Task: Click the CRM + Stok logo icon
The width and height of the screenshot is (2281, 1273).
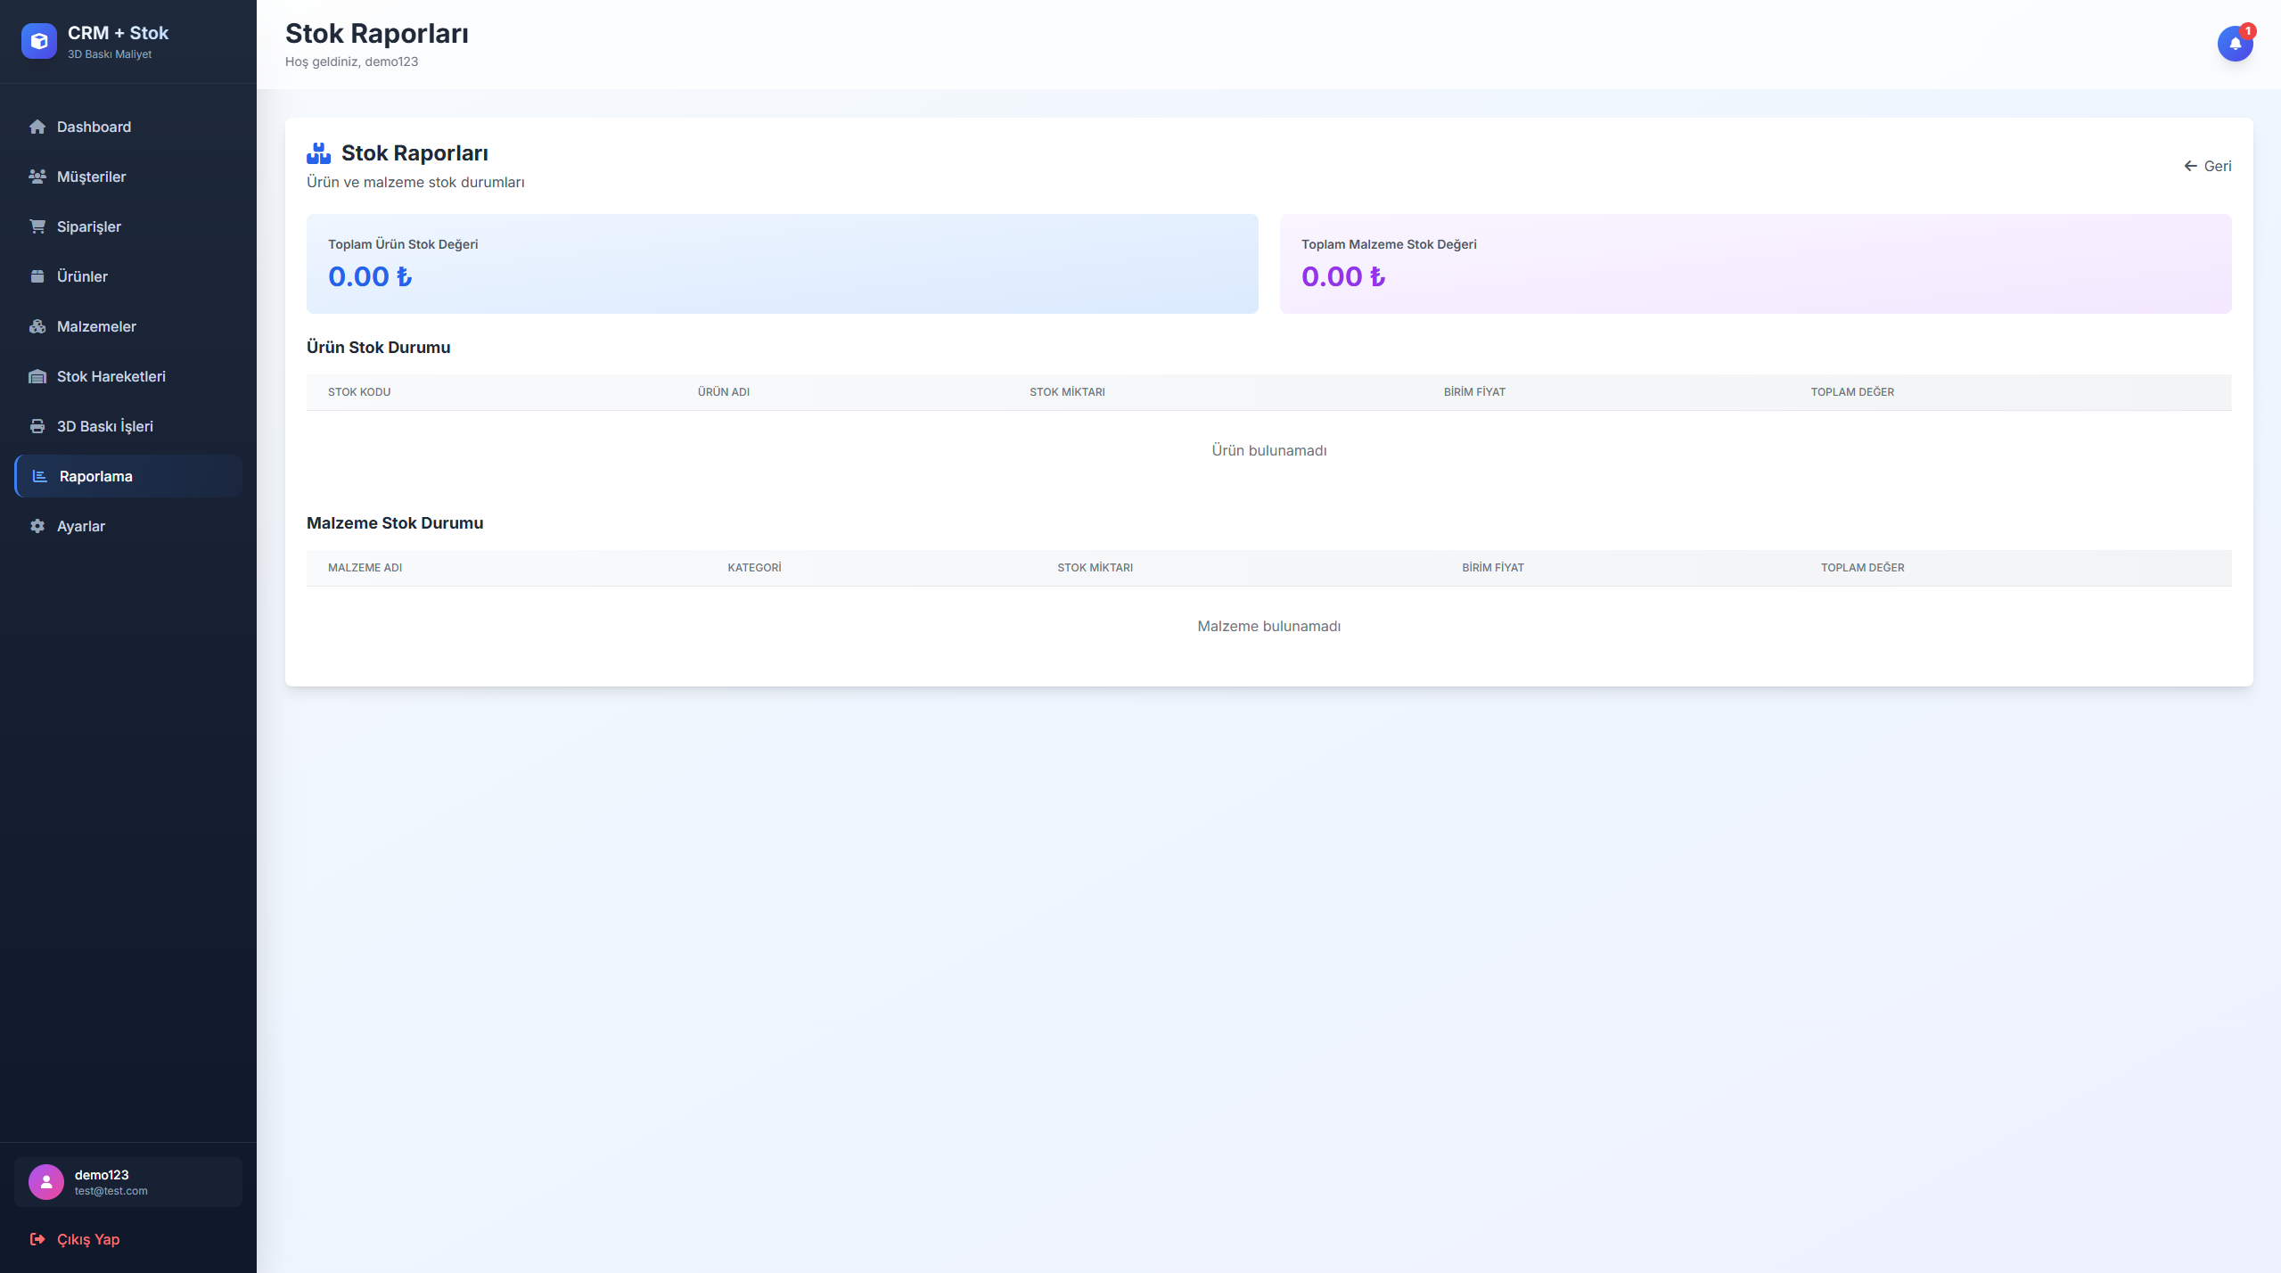Action: pyautogui.click(x=39, y=41)
